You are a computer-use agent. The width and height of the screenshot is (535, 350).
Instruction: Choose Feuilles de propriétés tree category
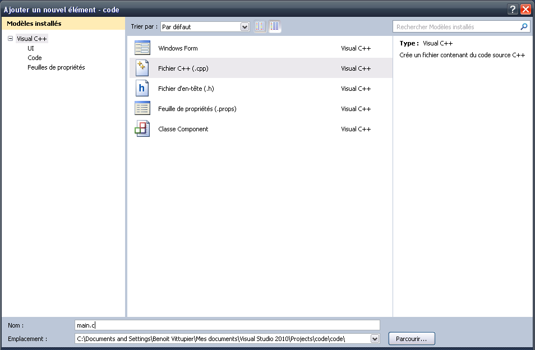click(56, 67)
